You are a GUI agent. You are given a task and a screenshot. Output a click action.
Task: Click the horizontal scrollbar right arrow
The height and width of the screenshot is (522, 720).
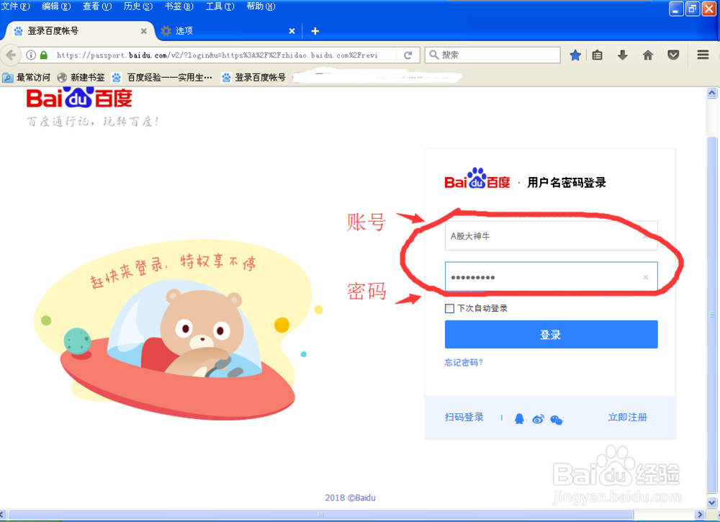point(701,514)
